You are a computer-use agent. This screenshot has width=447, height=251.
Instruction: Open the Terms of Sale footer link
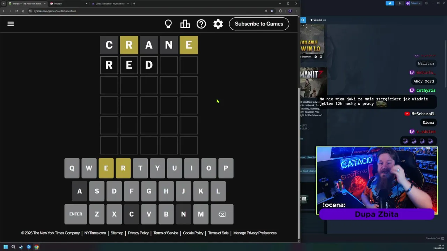[218, 233]
